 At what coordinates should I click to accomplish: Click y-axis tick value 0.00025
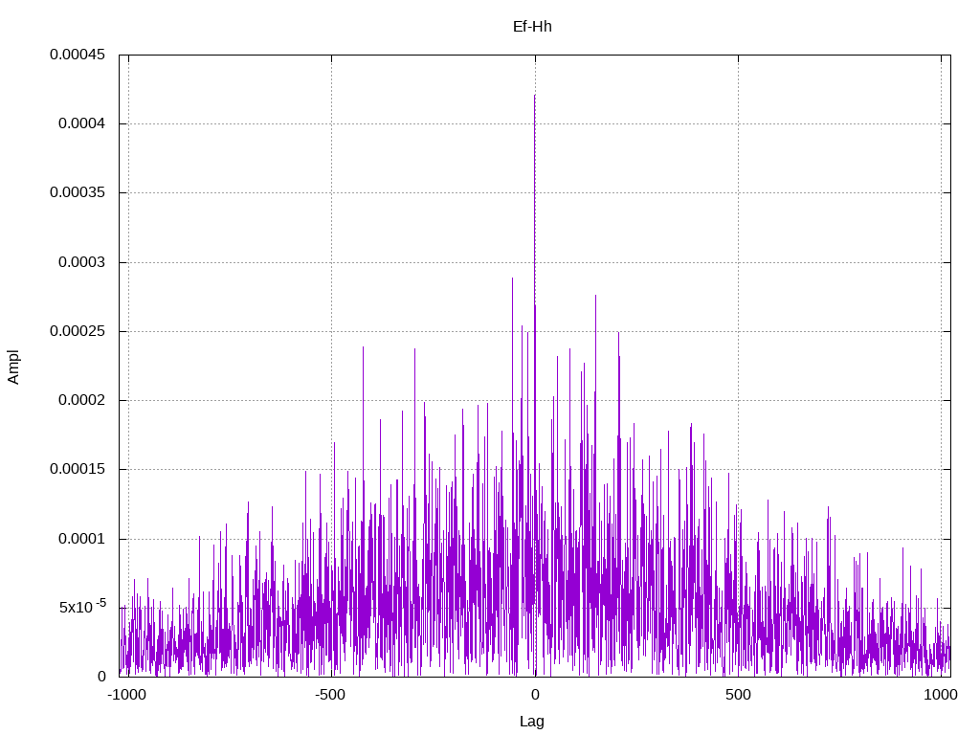(x=78, y=330)
